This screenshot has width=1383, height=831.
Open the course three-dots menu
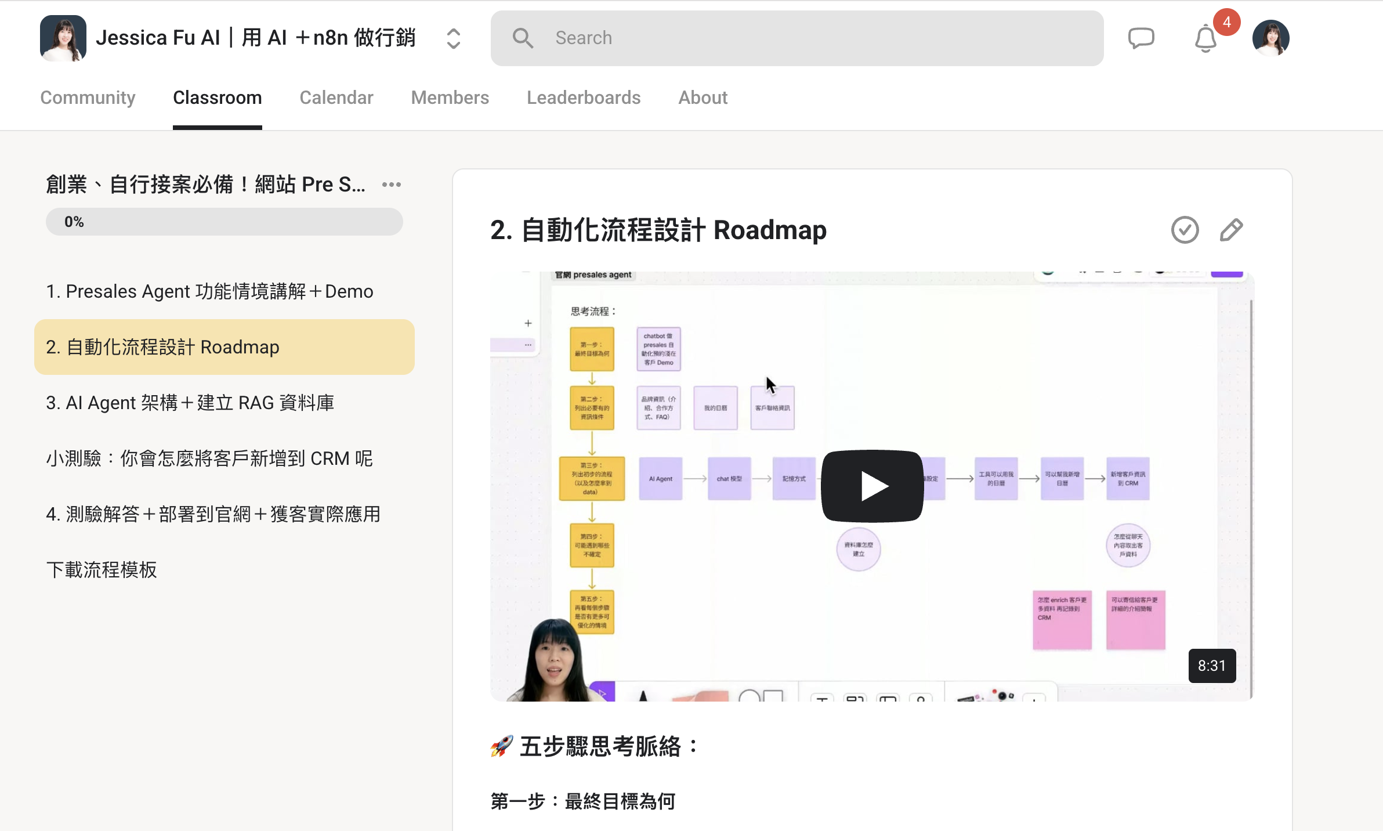392,185
